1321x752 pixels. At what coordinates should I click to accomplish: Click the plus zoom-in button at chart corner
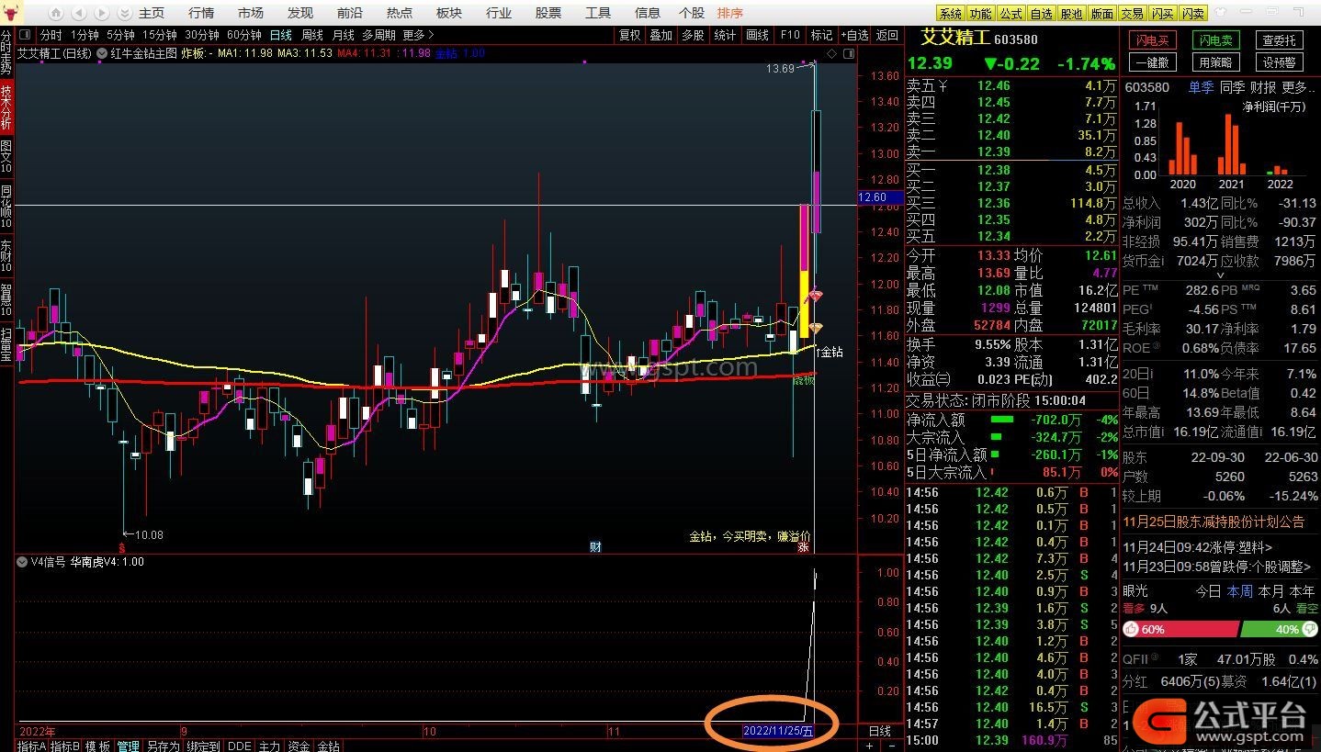[870, 746]
